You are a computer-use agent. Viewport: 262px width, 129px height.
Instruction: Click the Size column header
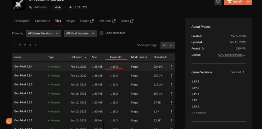point(94,57)
